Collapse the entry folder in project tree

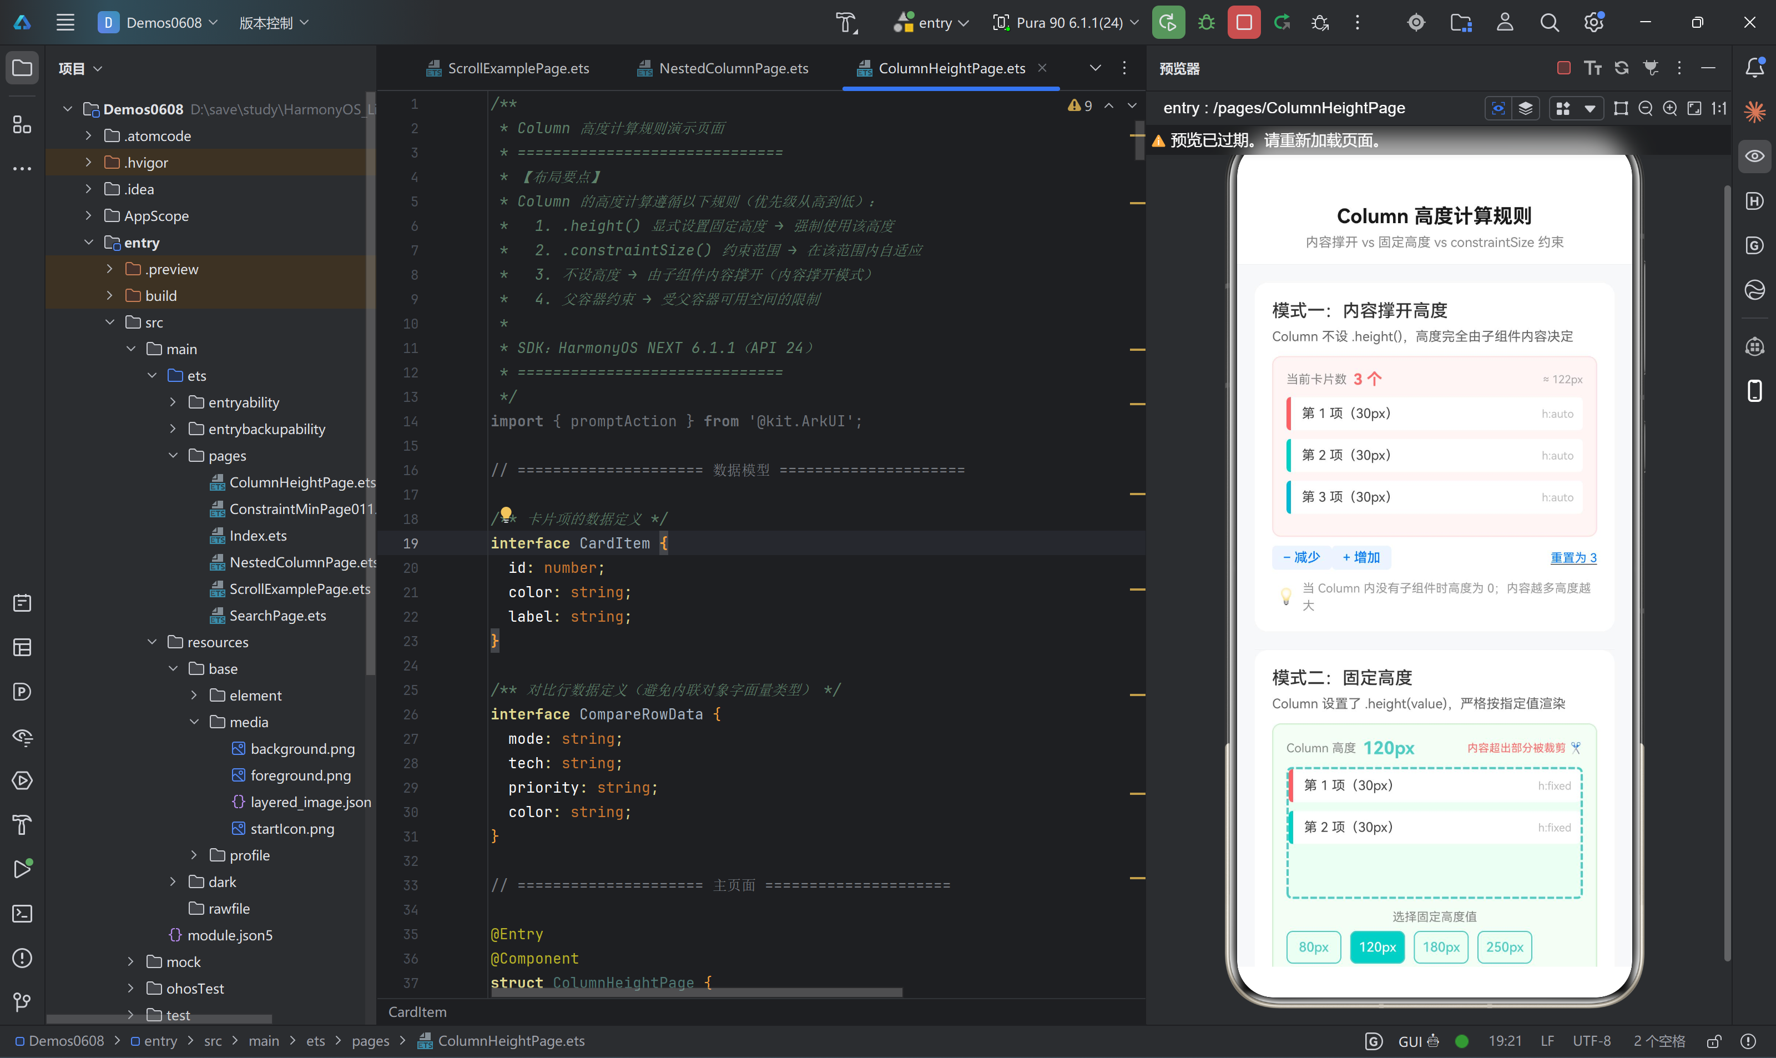click(x=88, y=243)
